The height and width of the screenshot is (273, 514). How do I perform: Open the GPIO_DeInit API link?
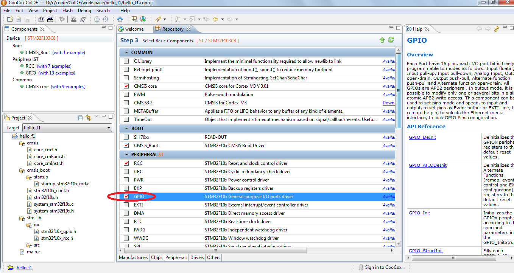(422, 137)
